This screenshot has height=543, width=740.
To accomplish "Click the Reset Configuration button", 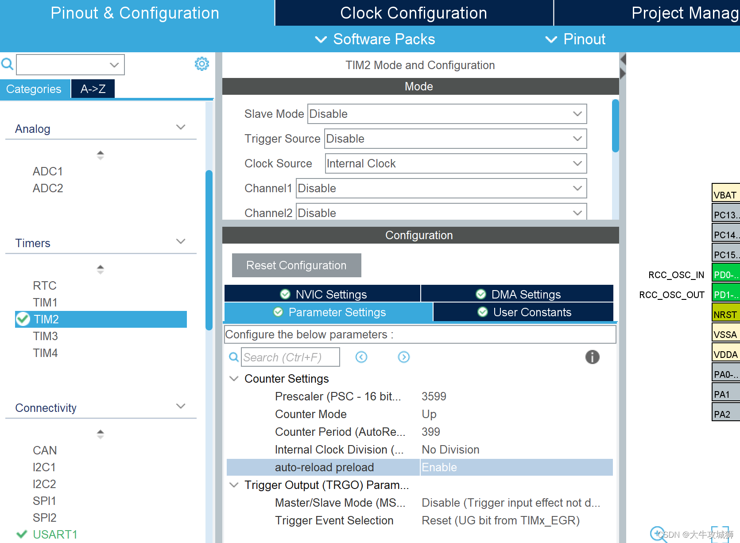I will click(x=297, y=265).
